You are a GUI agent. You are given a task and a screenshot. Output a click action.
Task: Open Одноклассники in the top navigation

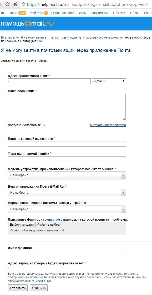(63, 13)
